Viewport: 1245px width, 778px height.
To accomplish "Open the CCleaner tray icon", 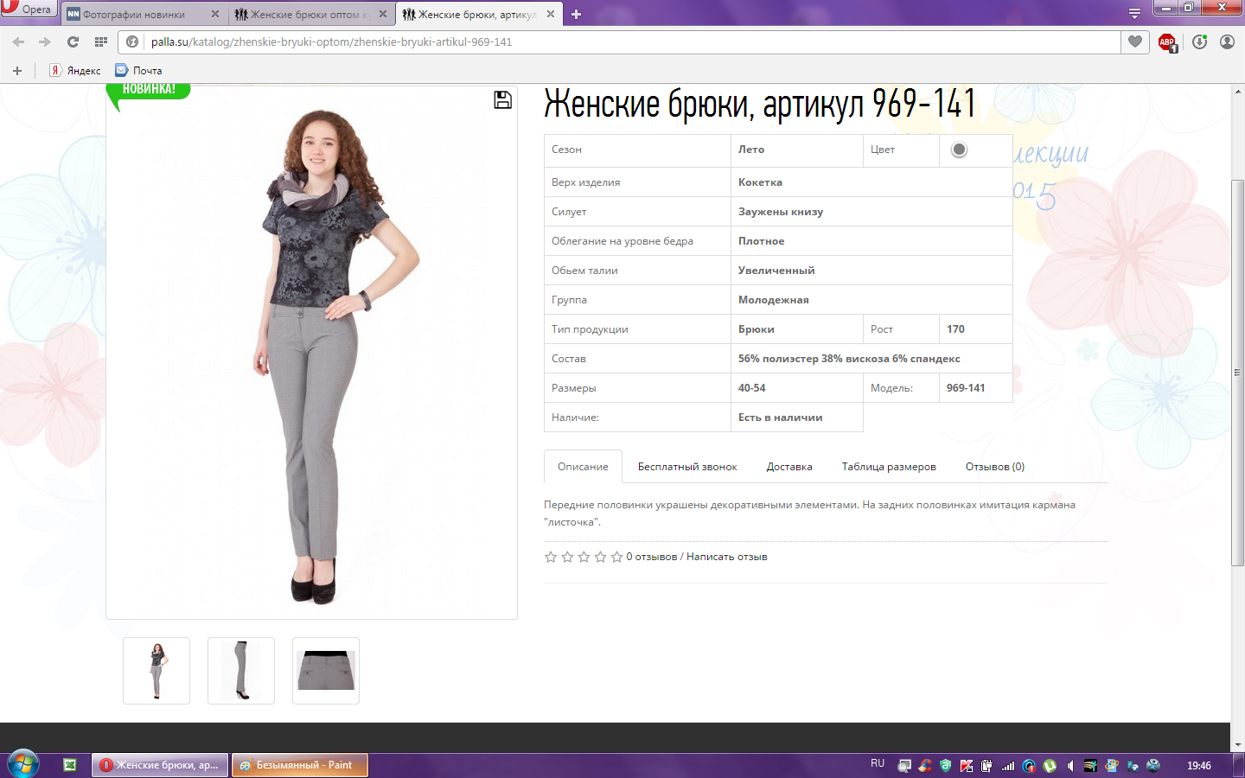I will coord(925,766).
